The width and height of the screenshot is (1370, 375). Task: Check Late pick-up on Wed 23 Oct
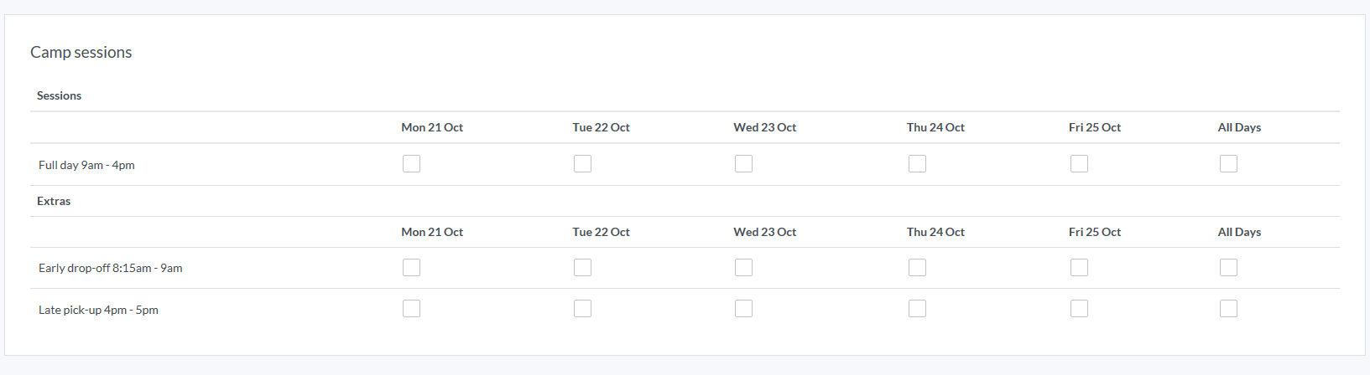pos(743,309)
